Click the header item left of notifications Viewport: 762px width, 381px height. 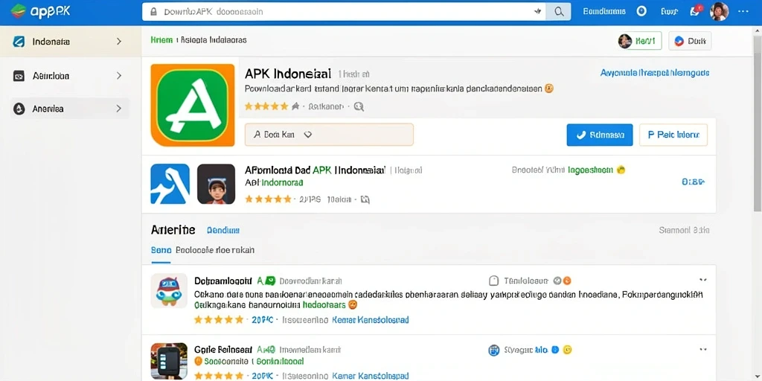click(x=669, y=11)
